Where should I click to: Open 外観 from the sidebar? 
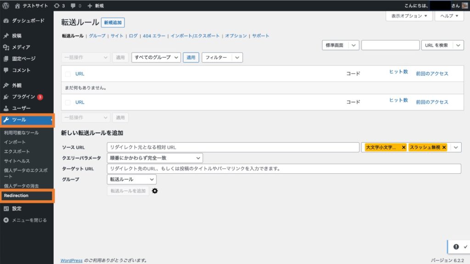[18, 85]
